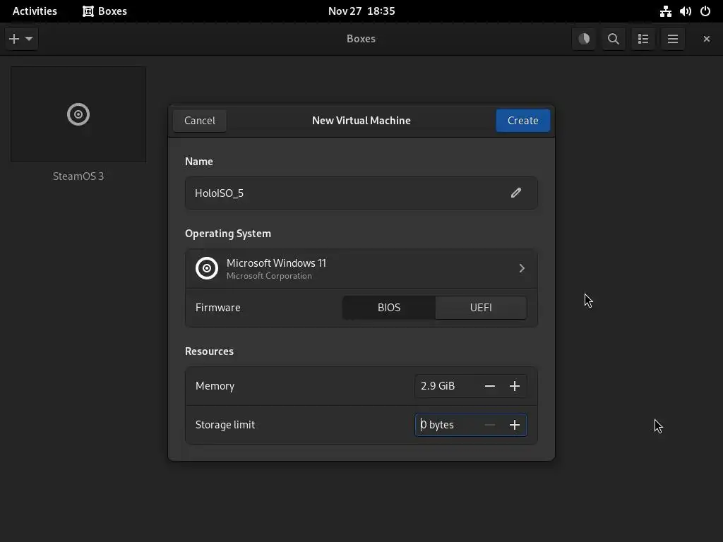The width and height of the screenshot is (723, 542).
Task: Select UEFI firmware option
Action: (481, 308)
